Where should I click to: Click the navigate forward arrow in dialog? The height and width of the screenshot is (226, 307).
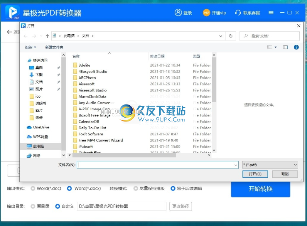(x=34, y=36)
